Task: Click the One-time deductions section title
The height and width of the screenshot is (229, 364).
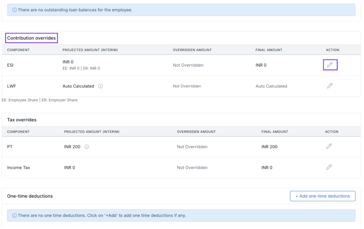Action: point(30,196)
